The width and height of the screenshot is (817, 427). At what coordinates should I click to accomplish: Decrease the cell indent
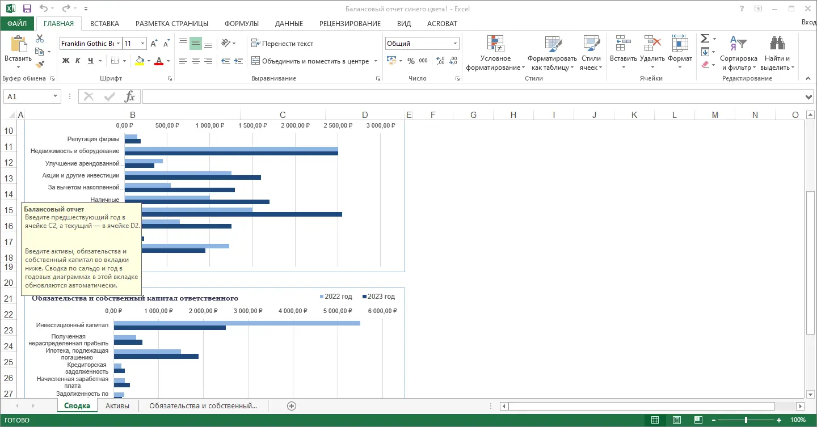226,61
